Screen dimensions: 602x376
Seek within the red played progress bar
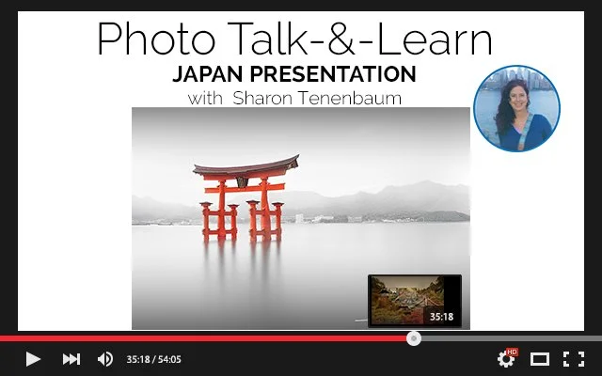203,338
